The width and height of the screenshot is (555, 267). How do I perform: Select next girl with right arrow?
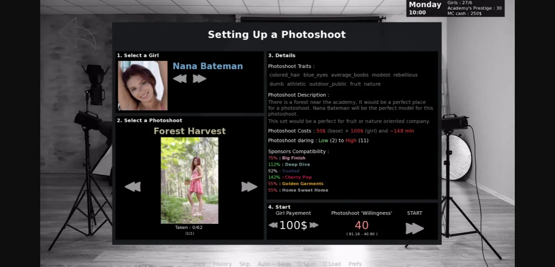(x=199, y=79)
